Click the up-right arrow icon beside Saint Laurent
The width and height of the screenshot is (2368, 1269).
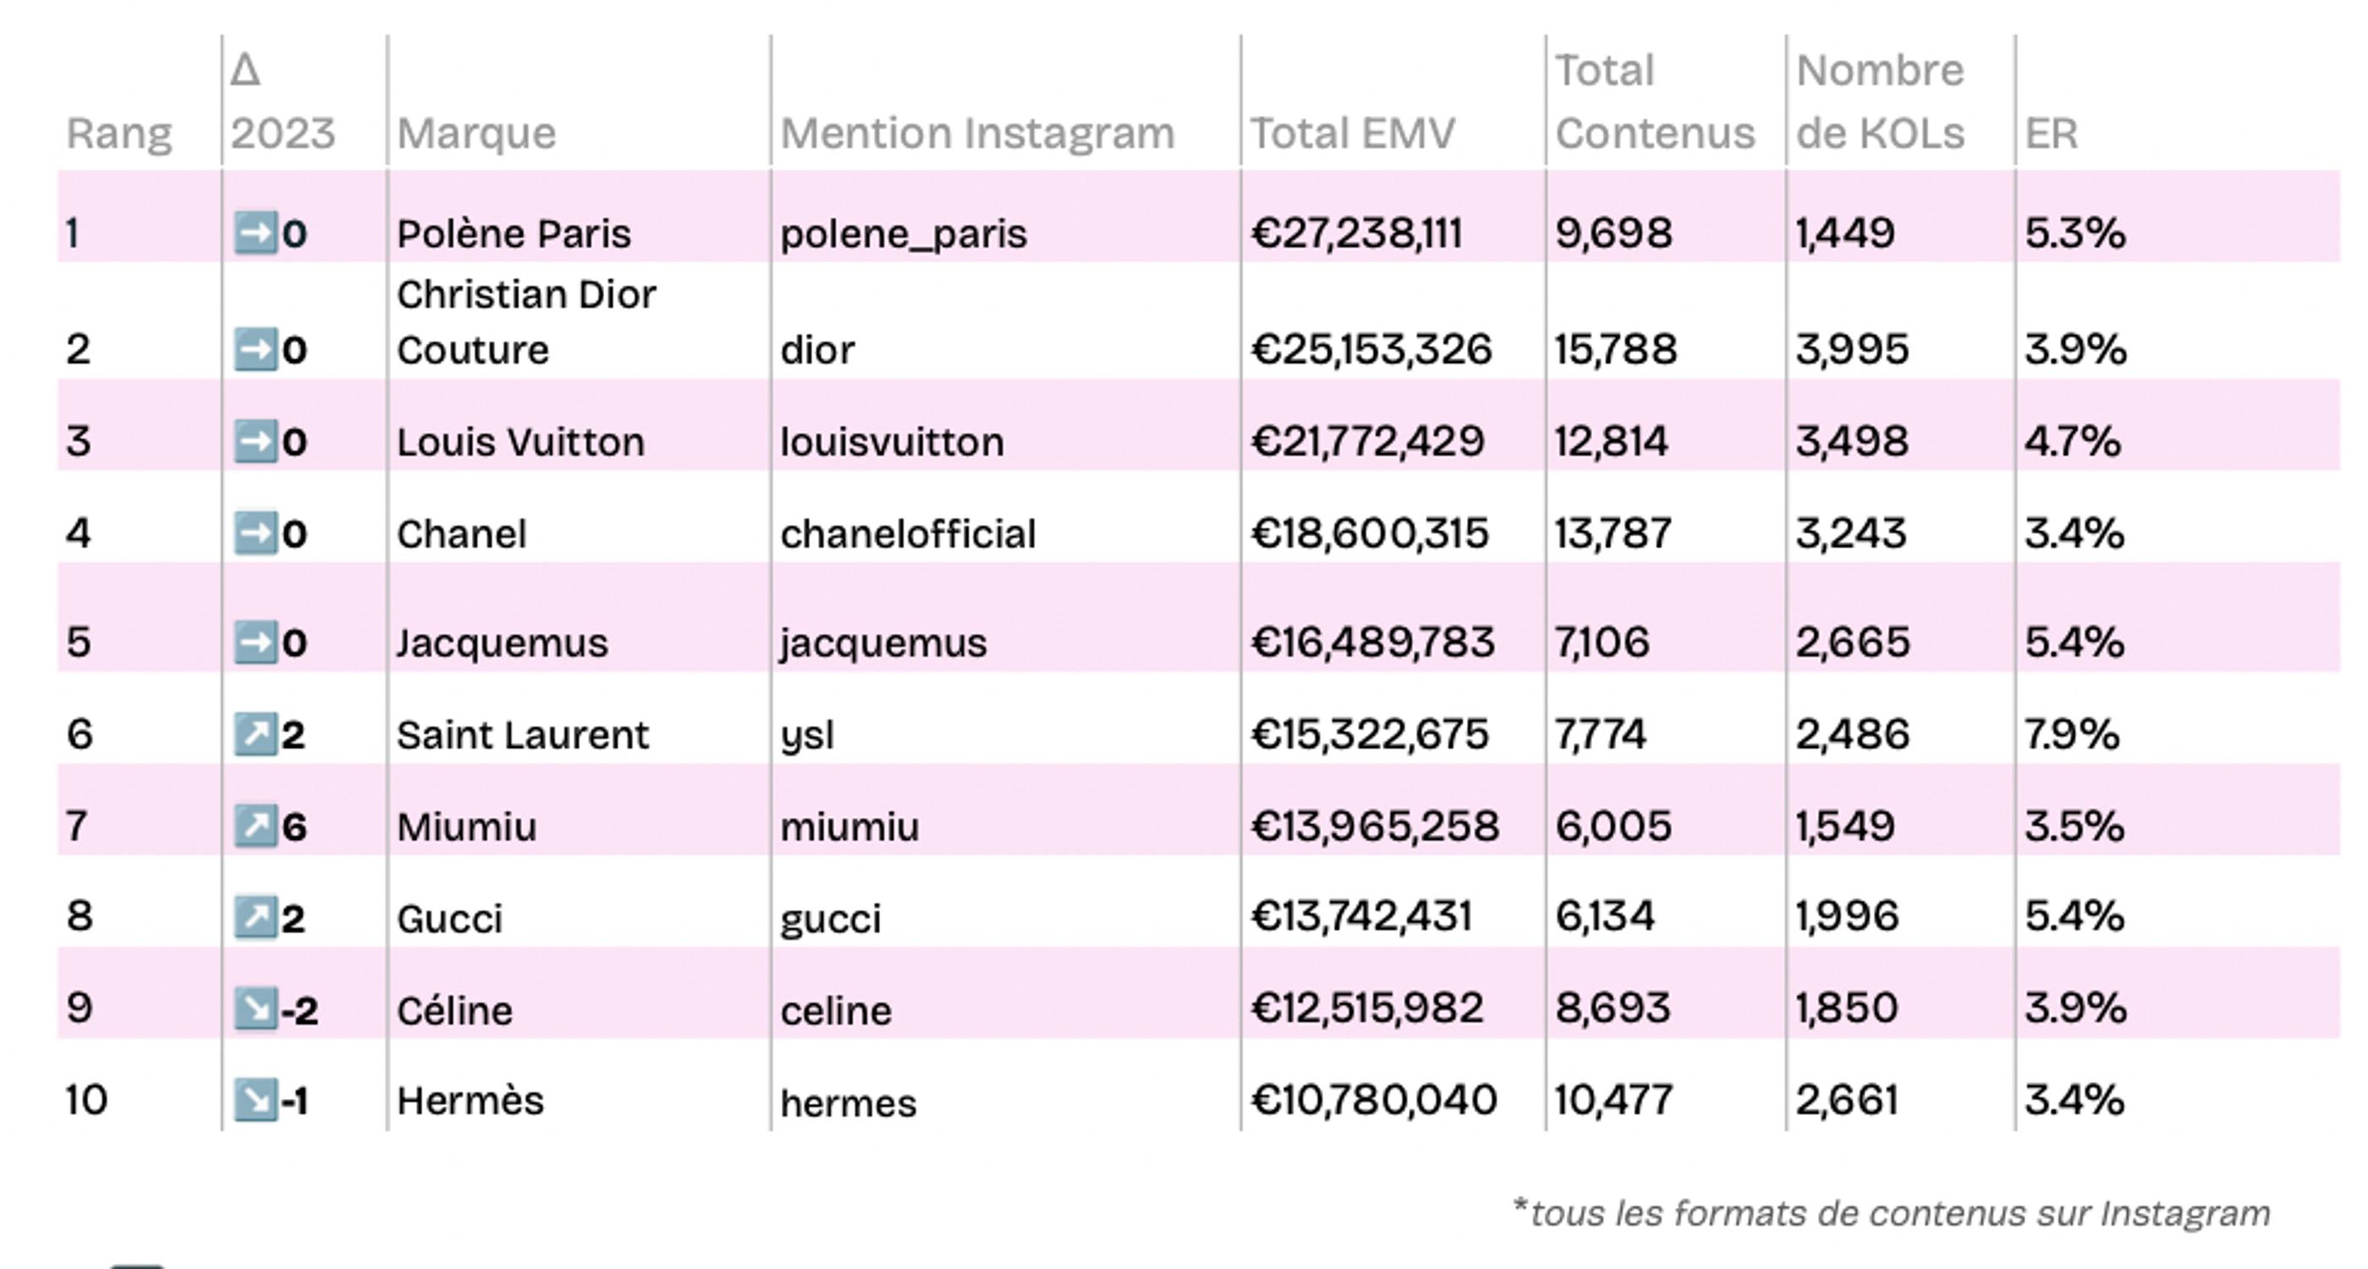click(x=255, y=733)
